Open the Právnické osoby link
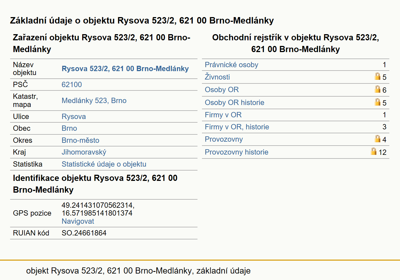This screenshot has height=280, width=400. [231, 65]
